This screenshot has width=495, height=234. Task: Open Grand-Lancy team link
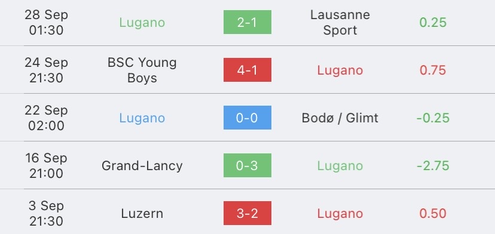click(x=142, y=165)
